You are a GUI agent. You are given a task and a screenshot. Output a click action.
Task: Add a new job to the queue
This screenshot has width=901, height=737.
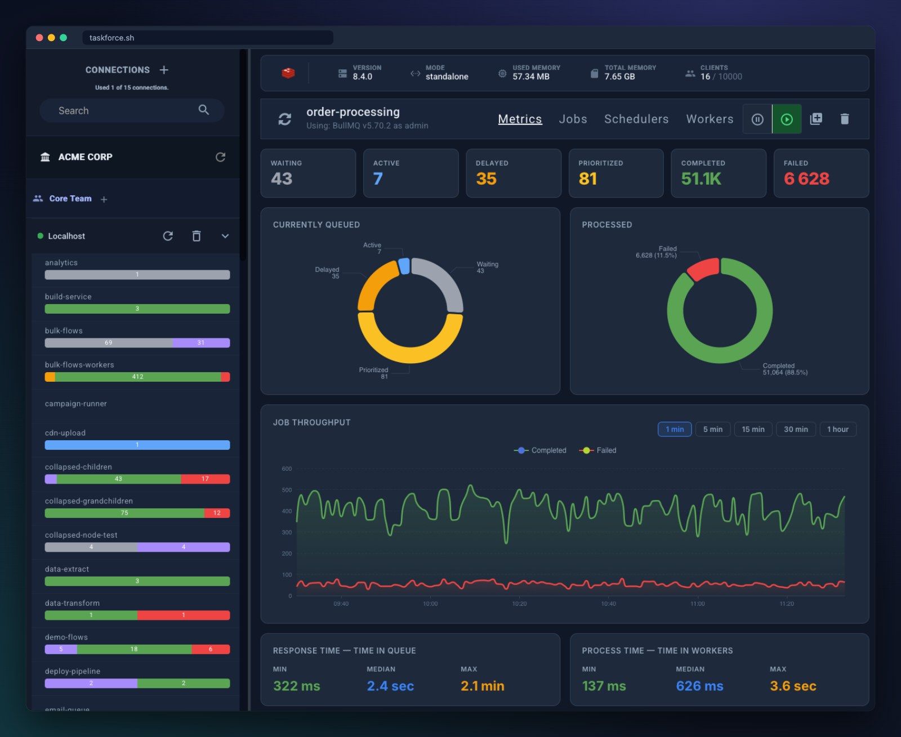pyautogui.click(x=816, y=119)
